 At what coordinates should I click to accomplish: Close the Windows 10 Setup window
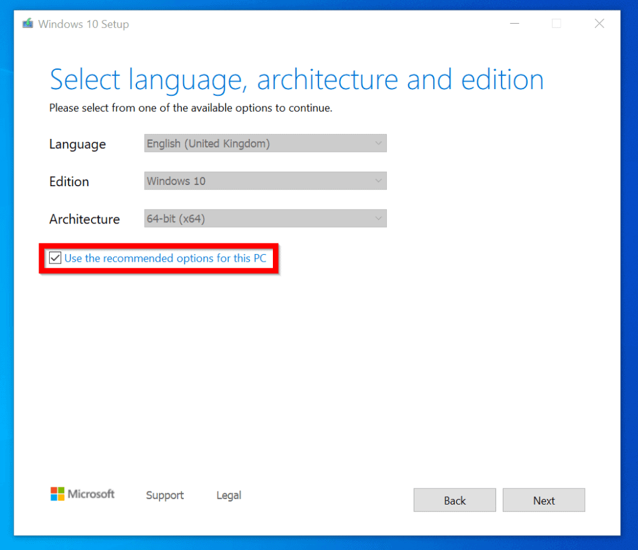pyautogui.click(x=599, y=24)
